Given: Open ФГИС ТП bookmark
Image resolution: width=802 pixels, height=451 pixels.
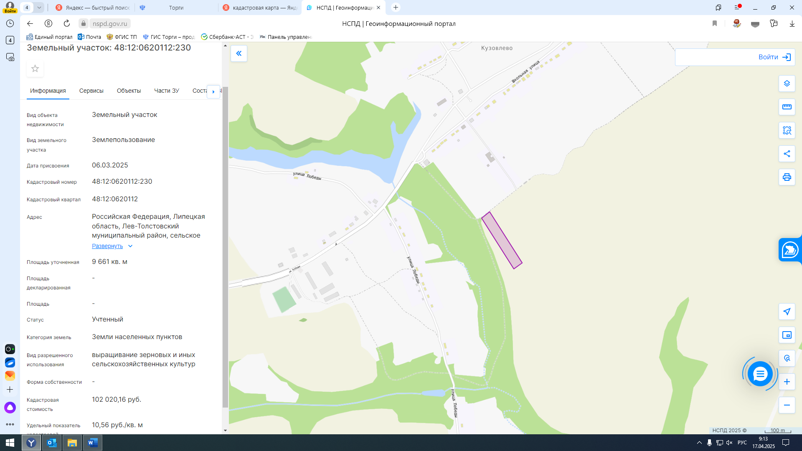Looking at the screenshot, I should click(x=122, y=37).
